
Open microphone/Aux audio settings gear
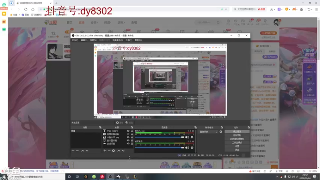click(192, 137)
